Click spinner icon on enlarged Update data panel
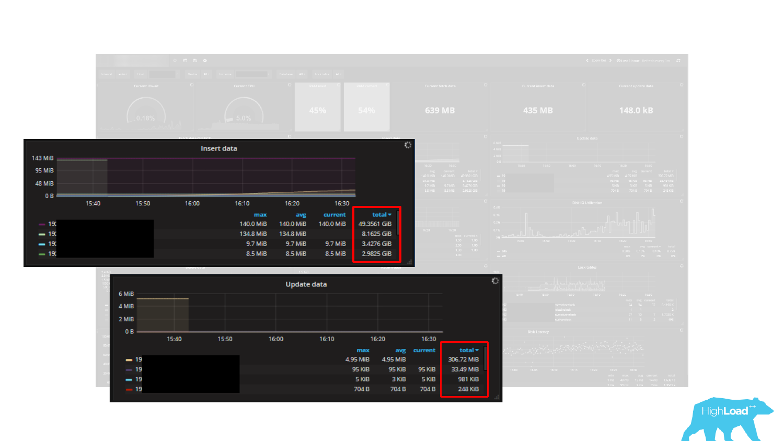Viewport: 784px width, 441px height. click(x=495, y=281)
